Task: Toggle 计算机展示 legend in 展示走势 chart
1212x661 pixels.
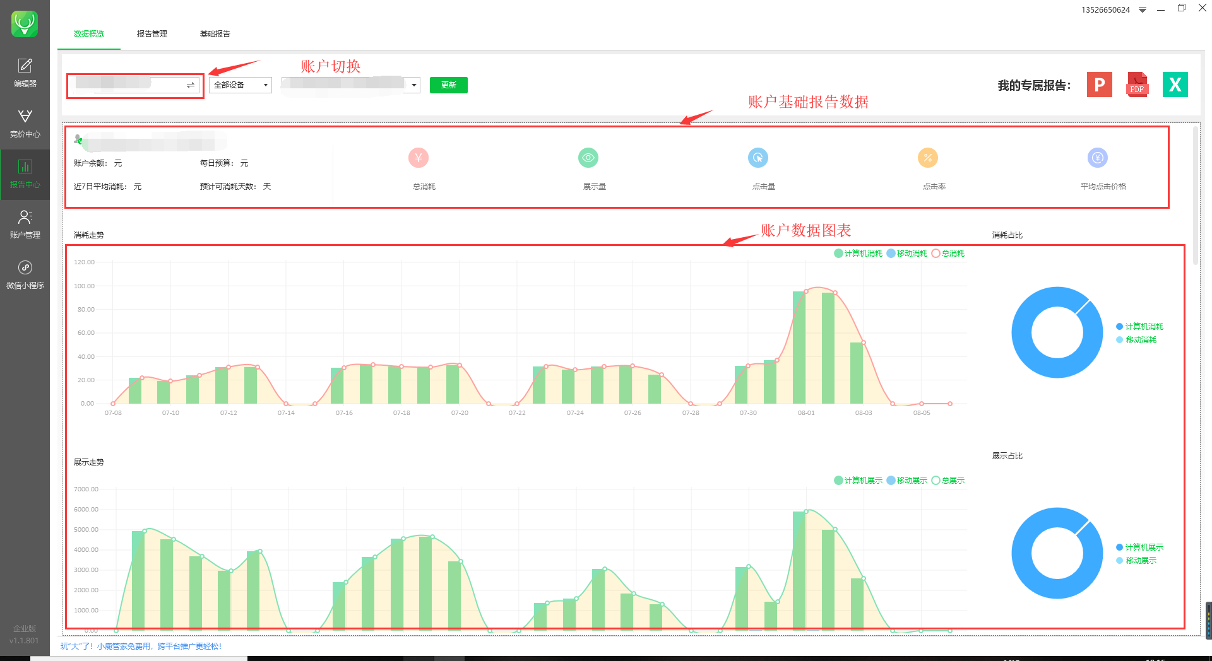Action: (858, 481)
